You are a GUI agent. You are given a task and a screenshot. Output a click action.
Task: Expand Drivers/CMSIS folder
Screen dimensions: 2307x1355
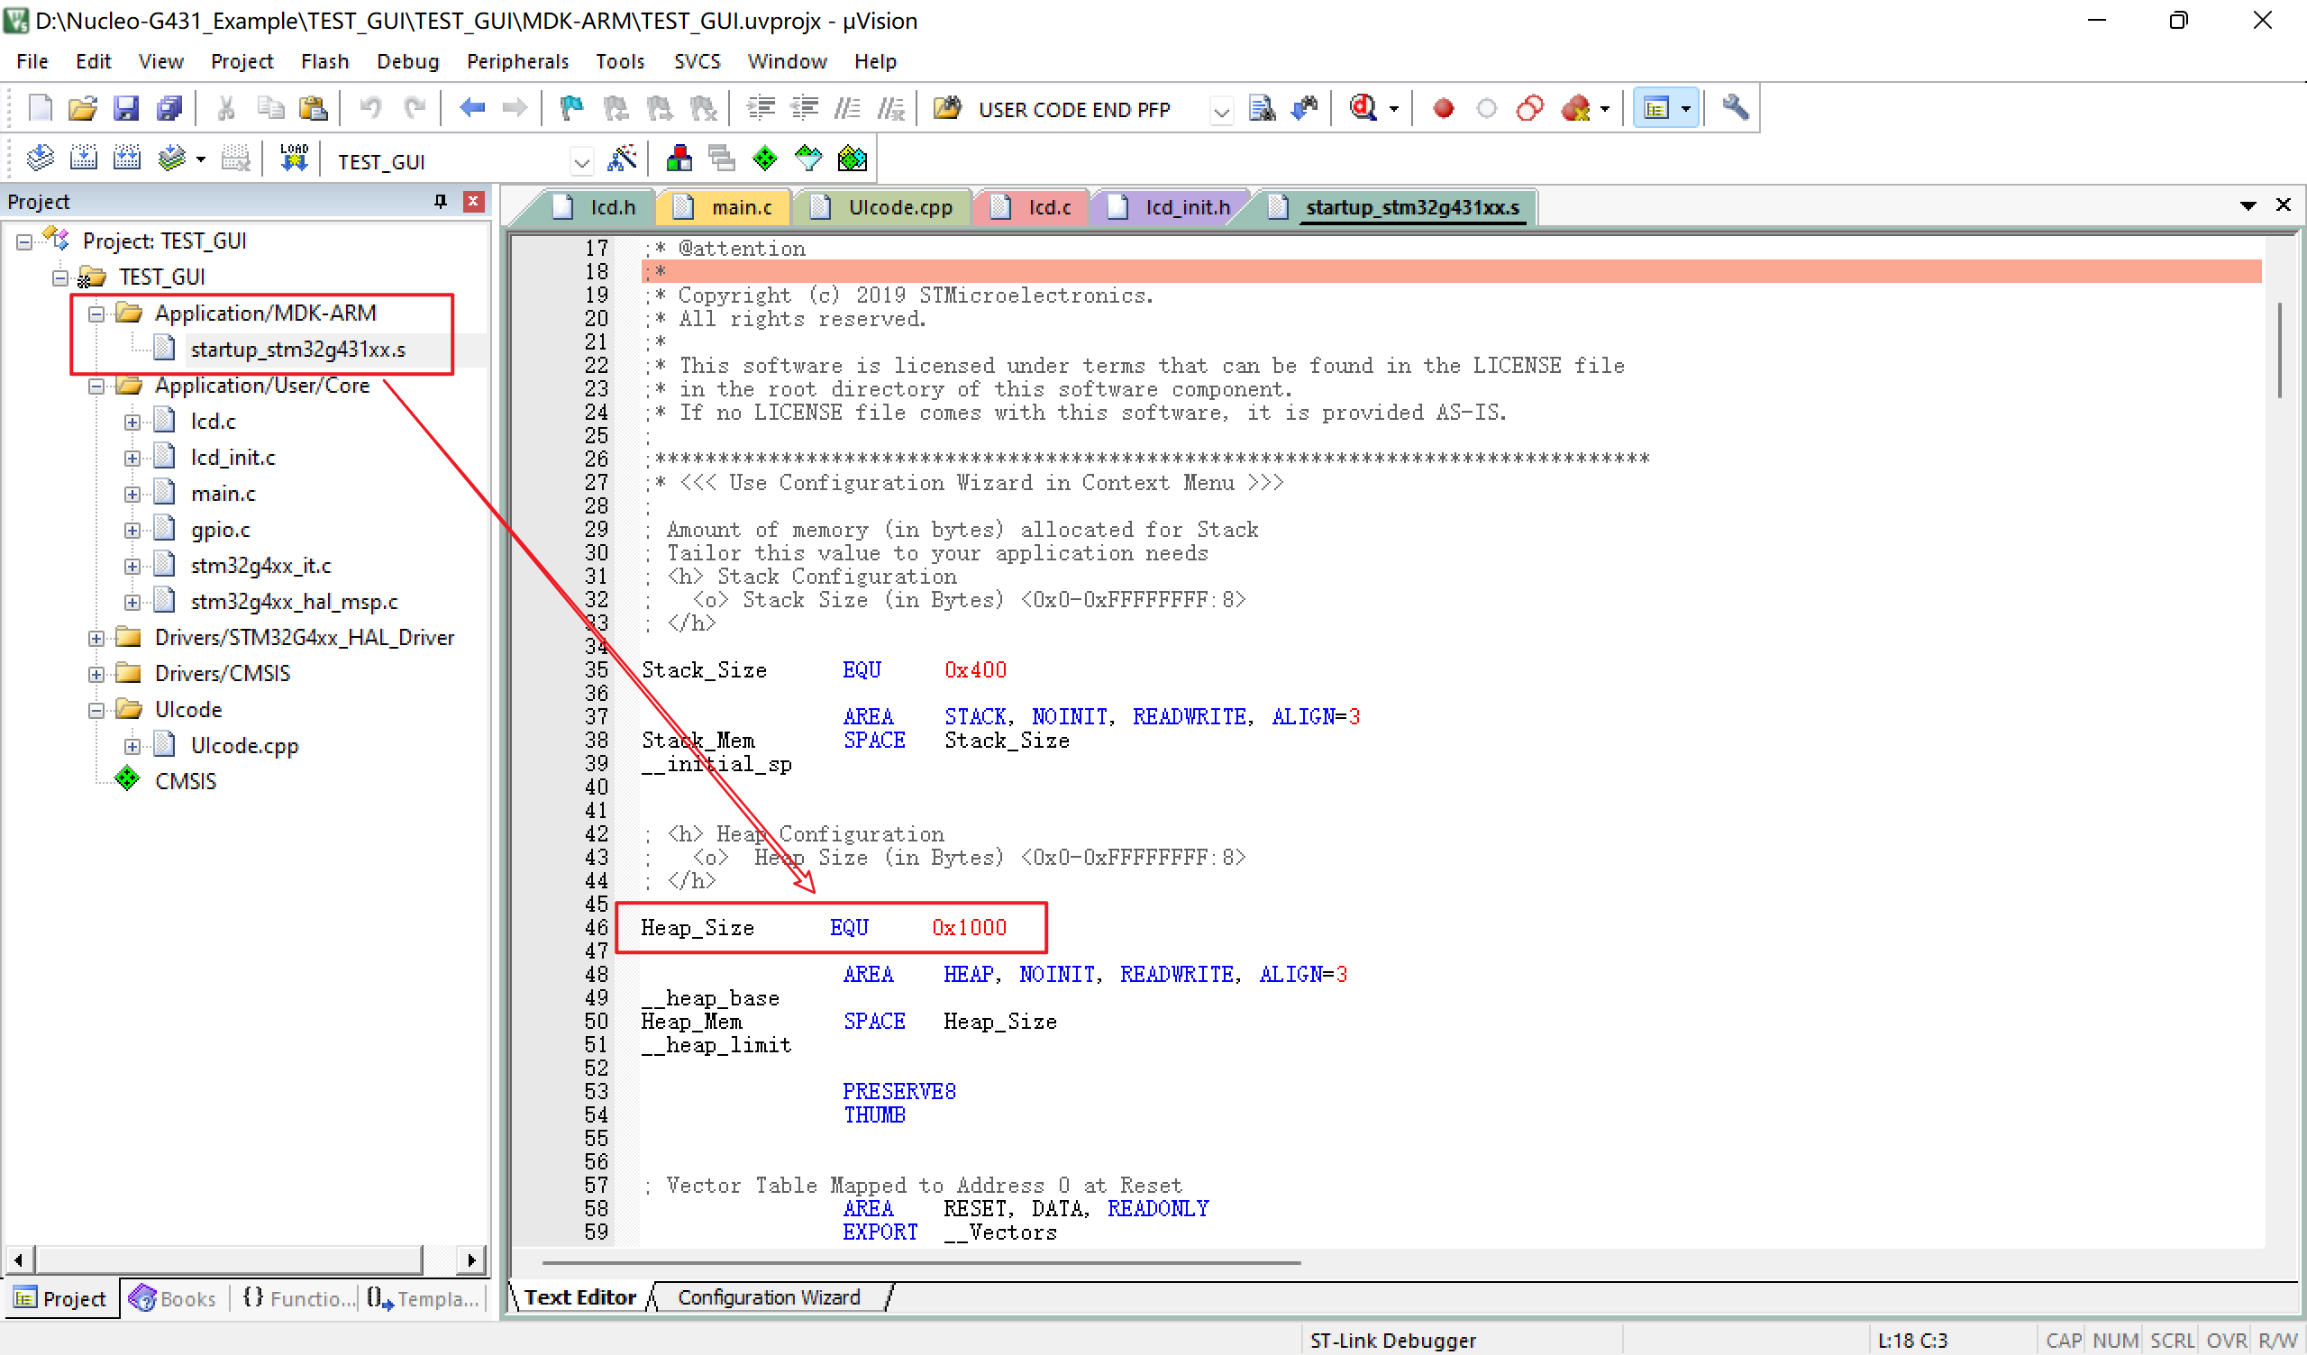pyautogui.click(x=96, y=675)
